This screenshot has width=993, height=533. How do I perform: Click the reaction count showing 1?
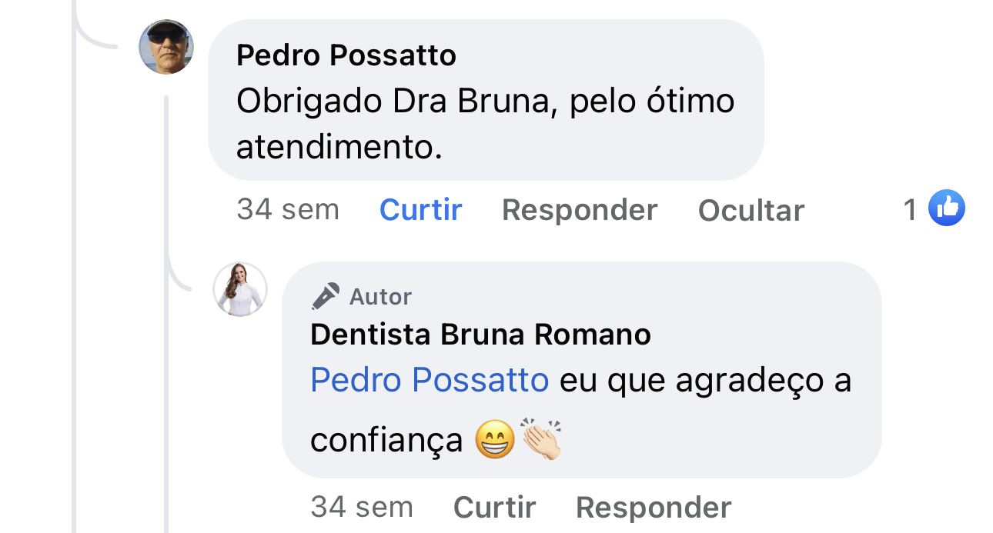(x=911, y=208)
